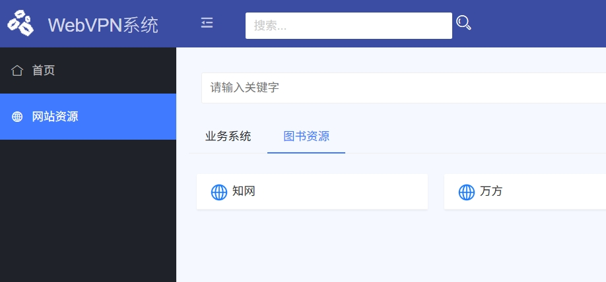Click the blue underline beneath 图书资源 tab
606x282 pixels.
306,152
